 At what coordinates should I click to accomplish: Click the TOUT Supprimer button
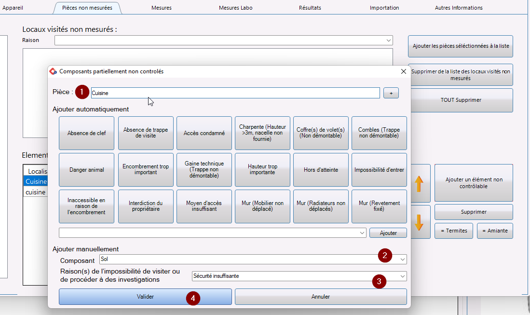click(x=461, y=100)
